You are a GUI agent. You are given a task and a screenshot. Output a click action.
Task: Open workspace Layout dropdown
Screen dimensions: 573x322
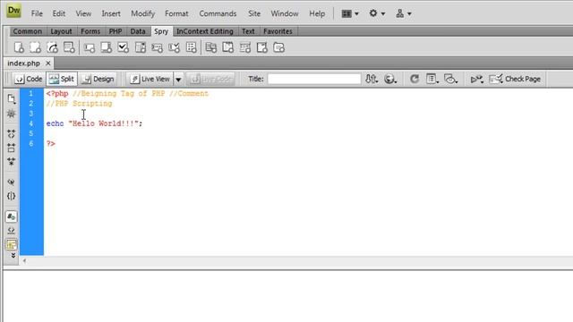[350, 13]
